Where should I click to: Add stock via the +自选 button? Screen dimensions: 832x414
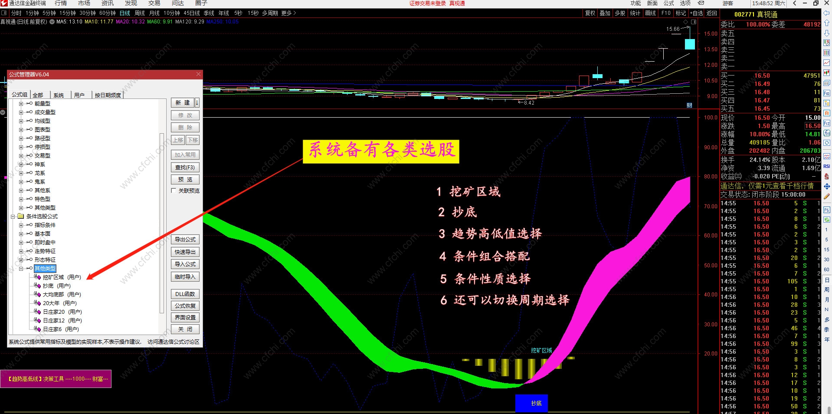[x=697, y=13]
